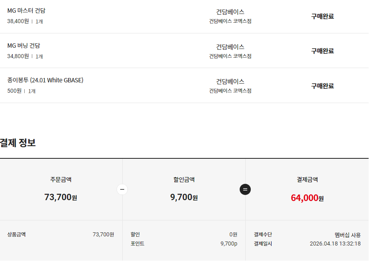This screenshot has height=265, width=375.
Task: Click 건담베이스 코엑스점 store in the first row
Action: pos(230,21)
